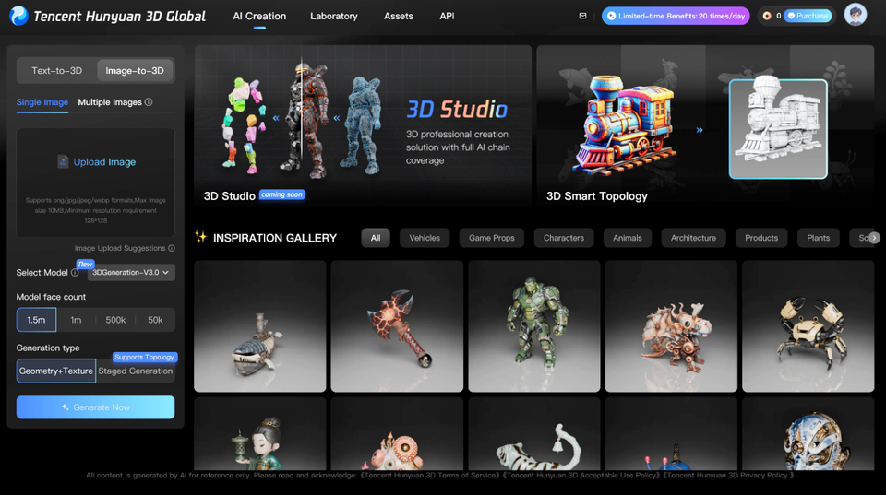Image resolution: width=886 pixels, height=495 pixels.
Task: Open the green armored robot thumbnail
Action: coord(533,325)
